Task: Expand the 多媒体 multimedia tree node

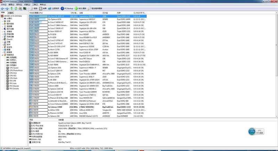Action: click(x=2, y=31)
